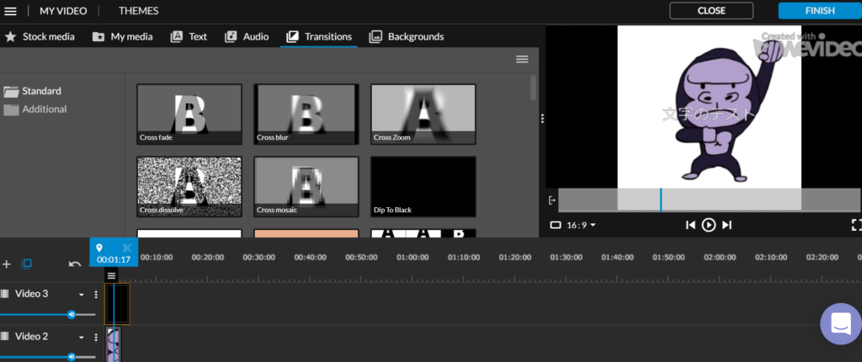
Task: Open the chat support bubble
Action: coord(841,323)
